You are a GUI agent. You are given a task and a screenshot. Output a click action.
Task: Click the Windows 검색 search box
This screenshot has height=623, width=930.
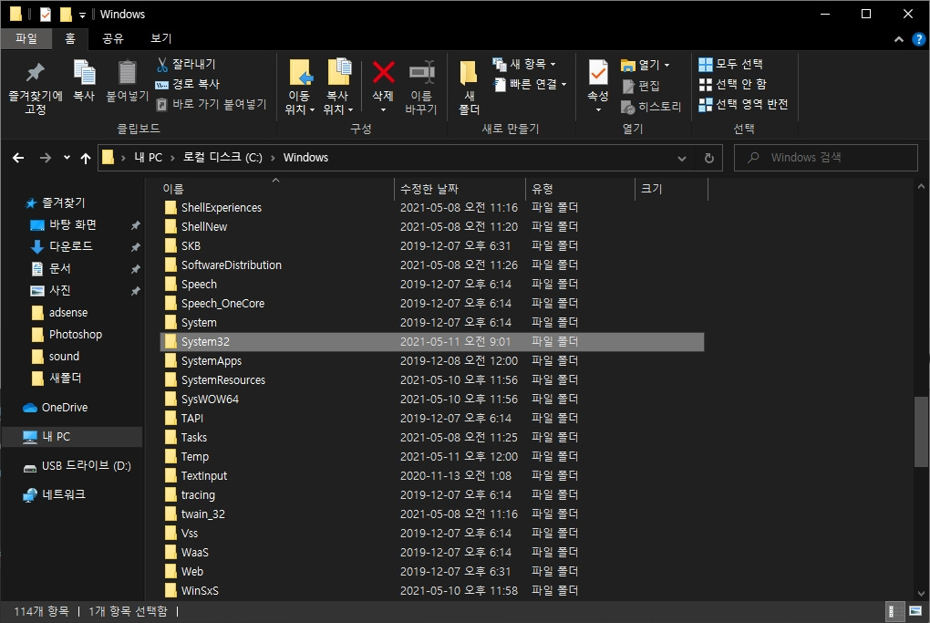(x=826, y=158)
